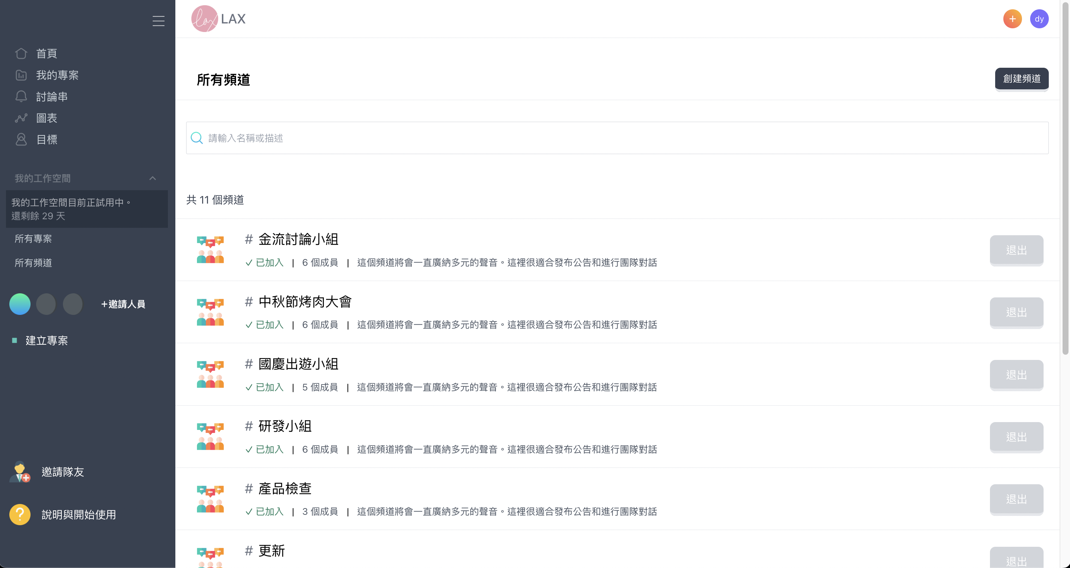
Task: Open 首頁 in sidebar menu
Action: tap(46, 54)
